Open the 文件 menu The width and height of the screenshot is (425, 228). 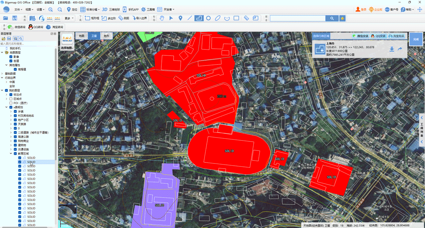coord(18,10)
